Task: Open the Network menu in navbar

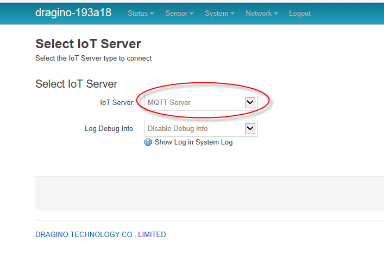Action: click(262, 13)
